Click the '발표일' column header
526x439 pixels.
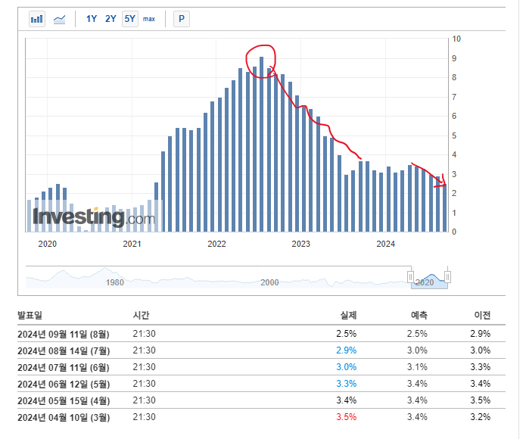pyautogui.click(x=30, y=315)
